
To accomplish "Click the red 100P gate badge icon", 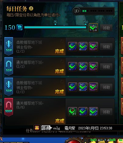I will click(x=9, y=107).
